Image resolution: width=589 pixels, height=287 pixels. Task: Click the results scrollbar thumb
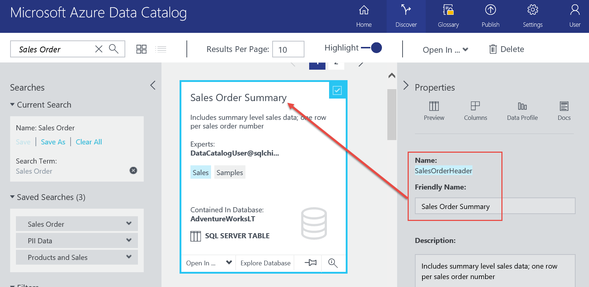click(x=392, y=114)
